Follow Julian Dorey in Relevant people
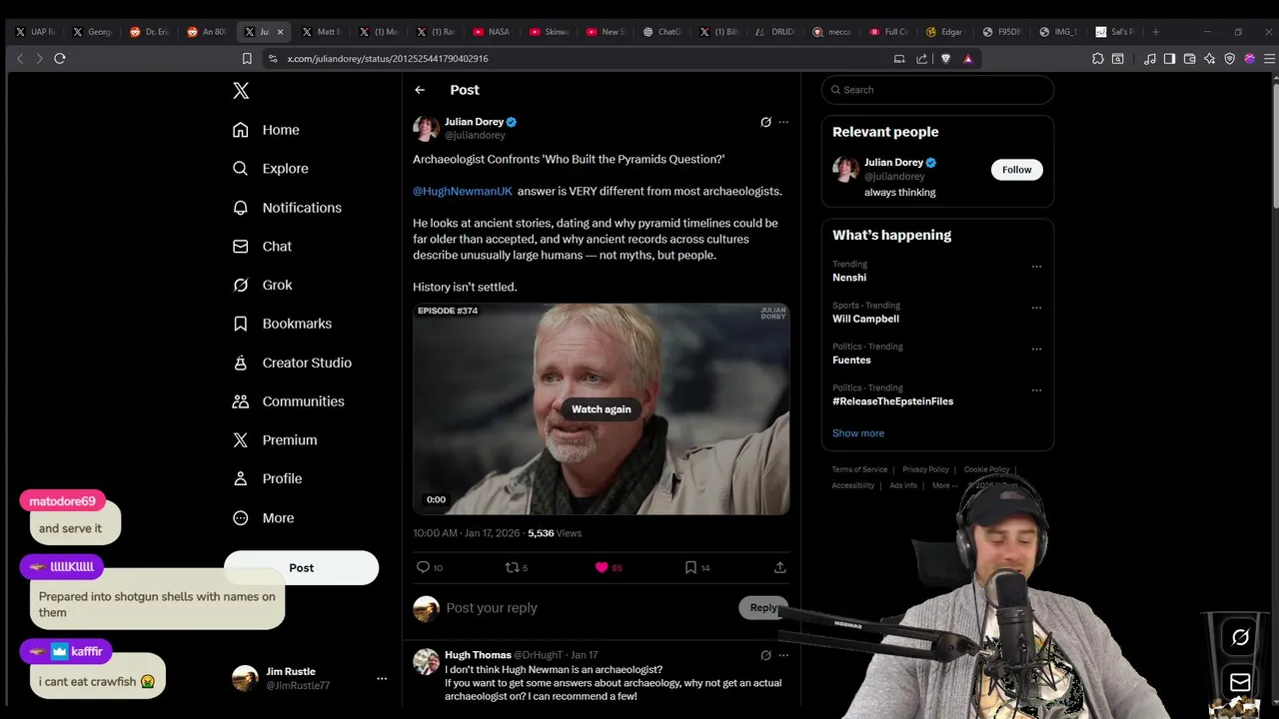This screenshot has width=1279, height=719. (1017, 170)
